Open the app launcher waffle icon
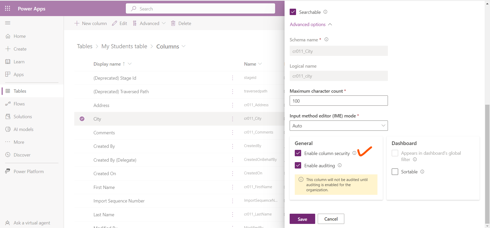The image size is (490, 228). 7,8
